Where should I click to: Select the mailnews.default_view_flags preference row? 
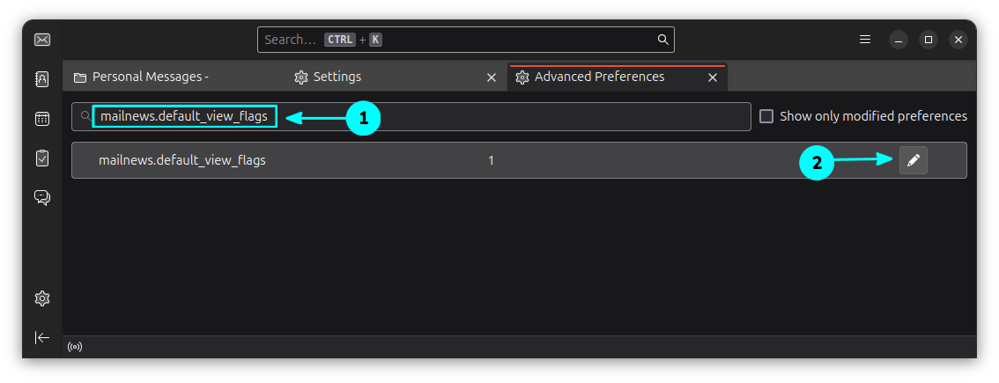click(x=352, y=160)
